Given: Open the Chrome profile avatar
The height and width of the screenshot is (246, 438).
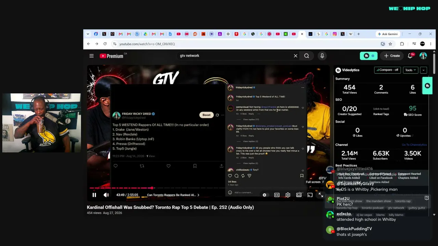Looking at the screenshot, I should point(422,44).
